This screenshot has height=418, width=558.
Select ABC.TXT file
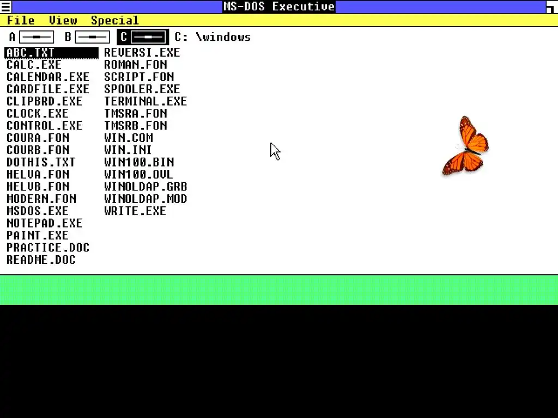pos(52,53)
